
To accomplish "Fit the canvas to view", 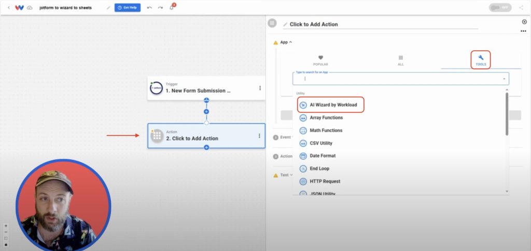I will 6,238.
